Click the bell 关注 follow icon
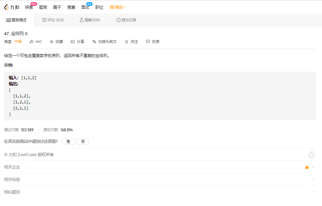 click(x=127, y=42)
